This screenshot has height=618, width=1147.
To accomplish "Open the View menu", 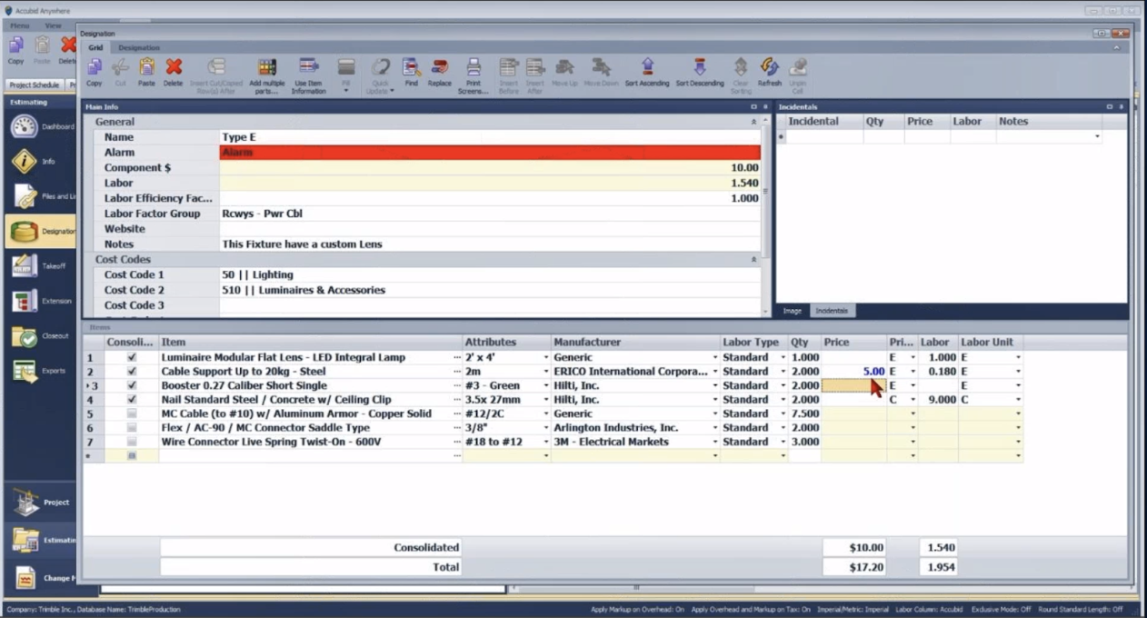I will (x=52, y=25).
